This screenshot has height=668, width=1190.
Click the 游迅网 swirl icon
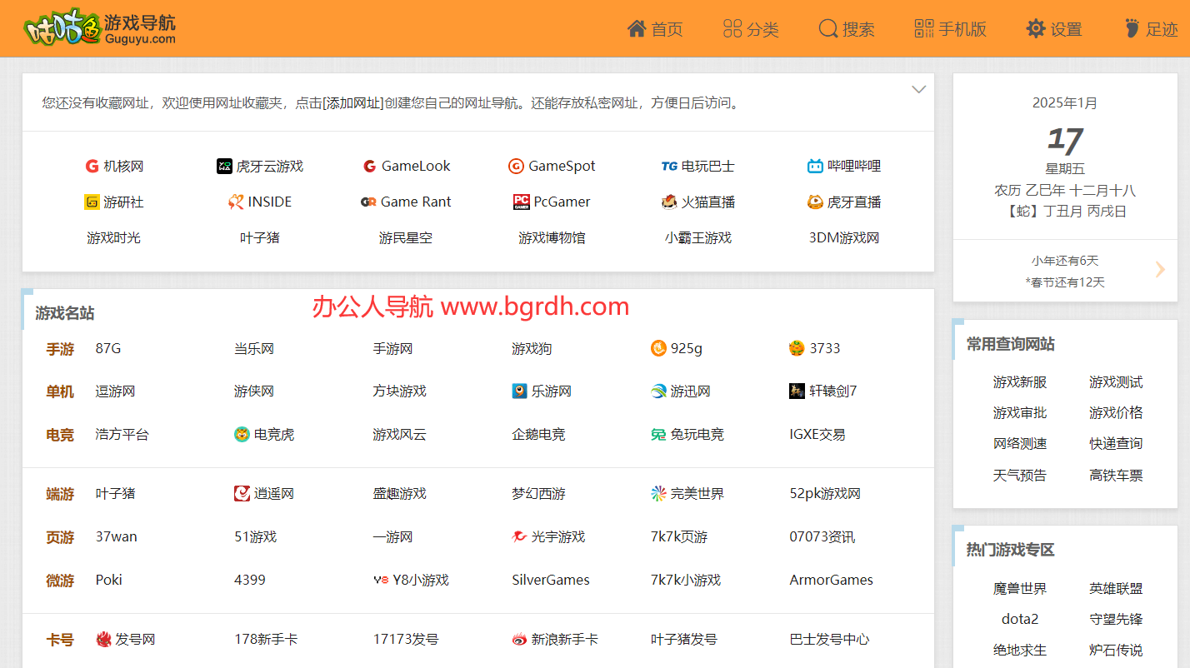tap(658, 391)
